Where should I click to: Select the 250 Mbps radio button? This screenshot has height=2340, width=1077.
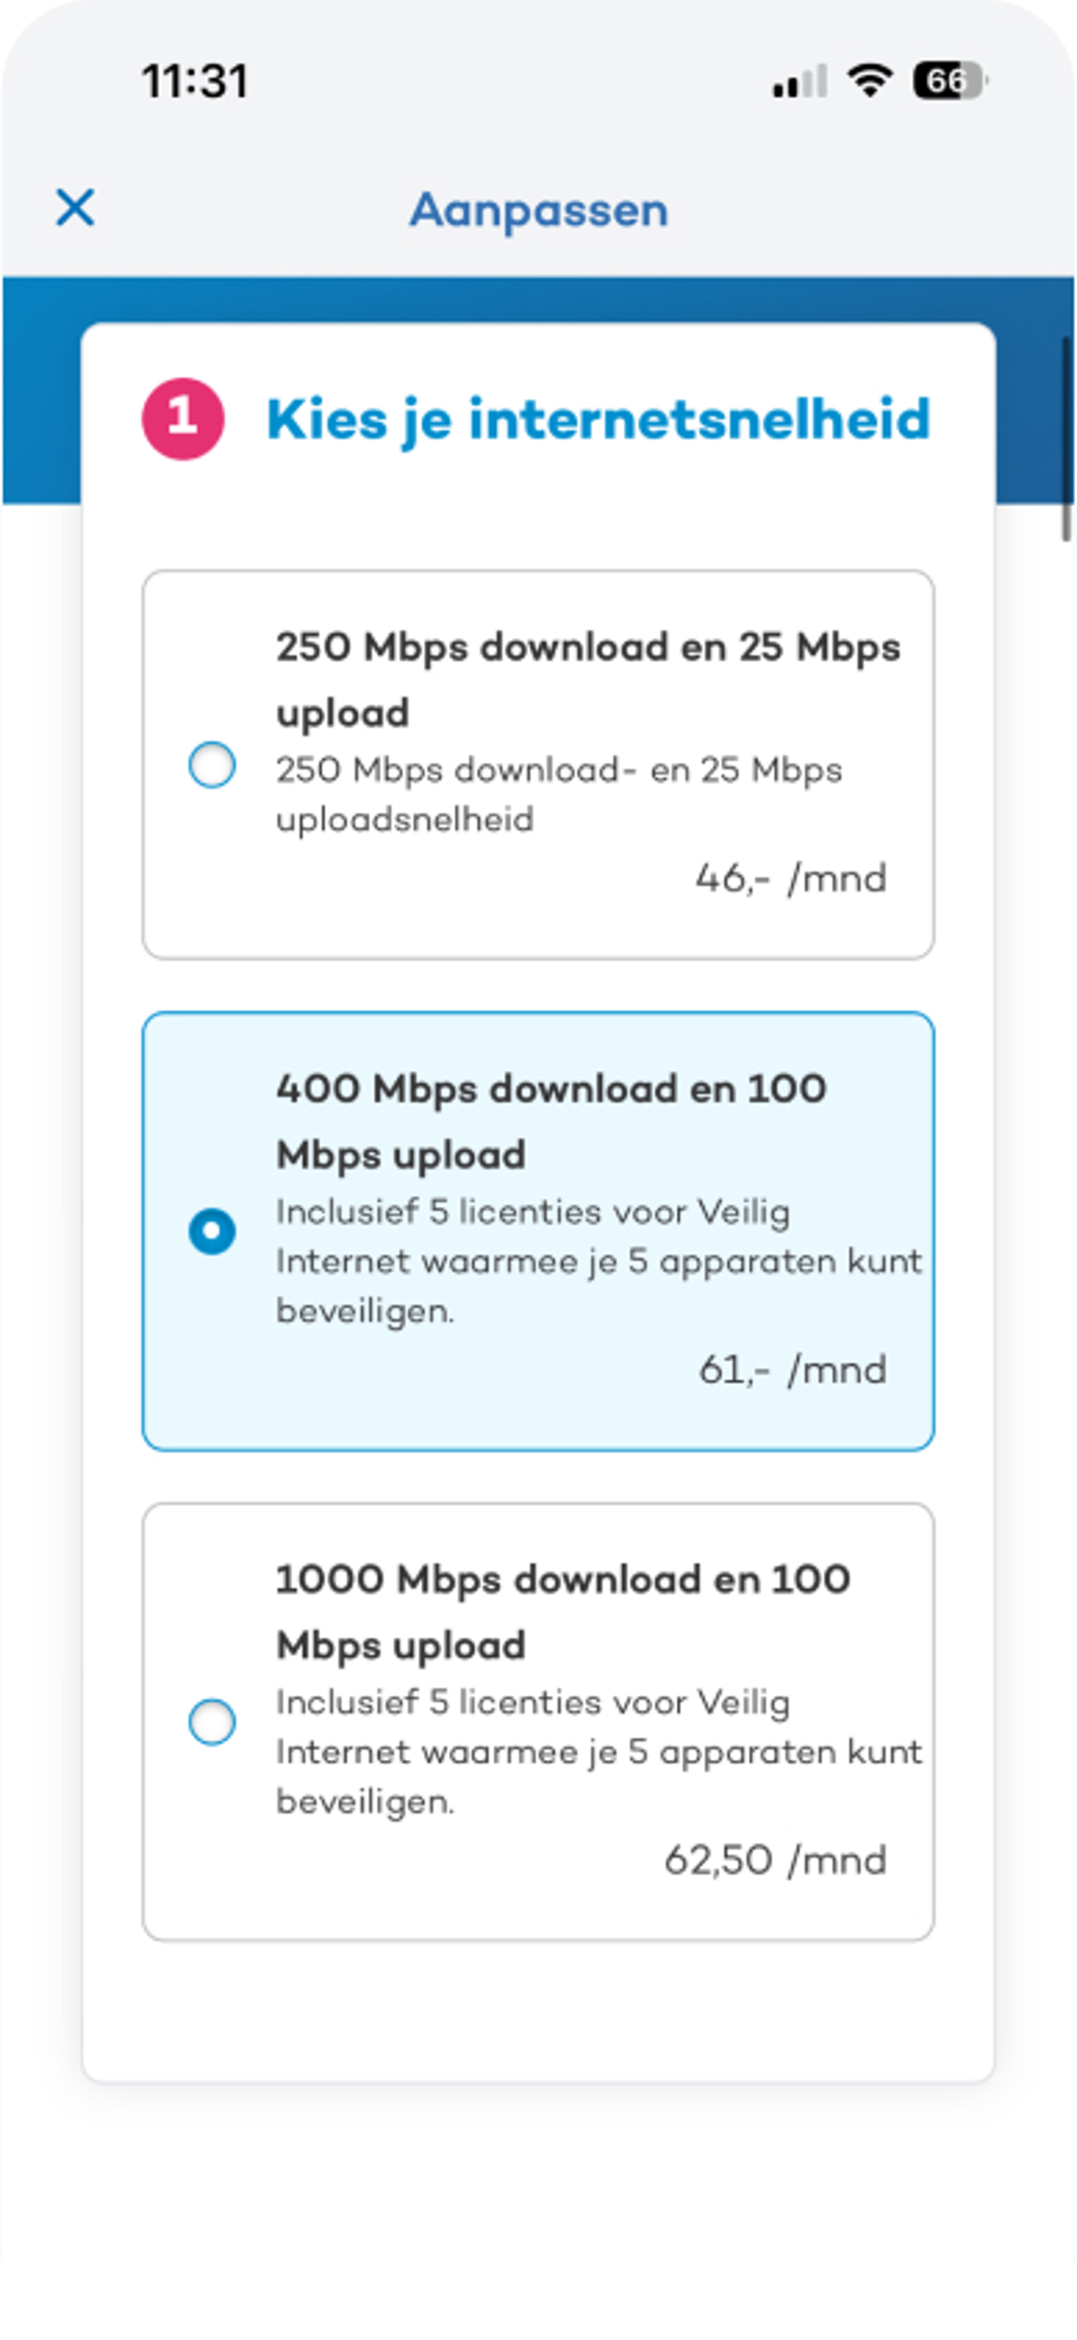212,764
